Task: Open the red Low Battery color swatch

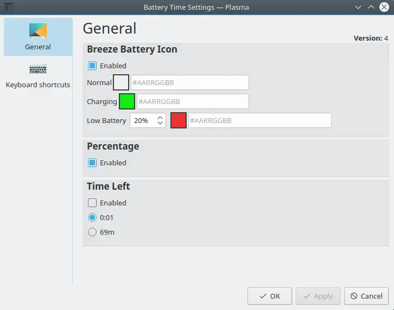Action: point(179,120)
